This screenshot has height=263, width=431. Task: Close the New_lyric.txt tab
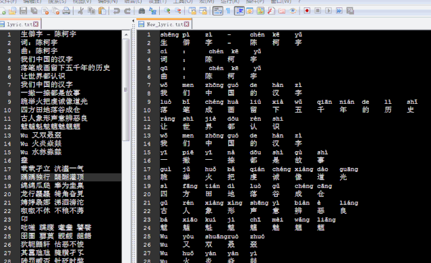click(187, 24)
